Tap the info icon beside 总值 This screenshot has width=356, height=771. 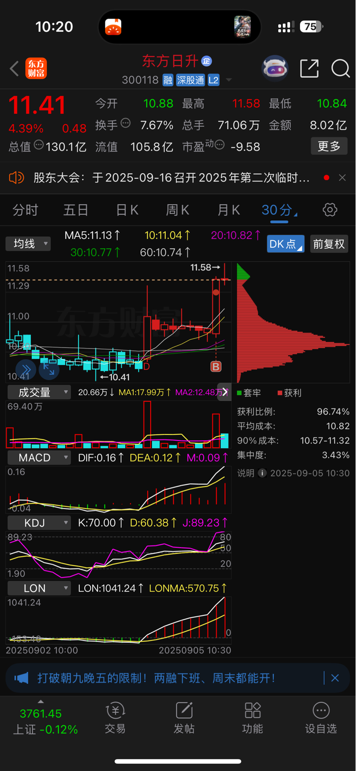click(39, 145)
